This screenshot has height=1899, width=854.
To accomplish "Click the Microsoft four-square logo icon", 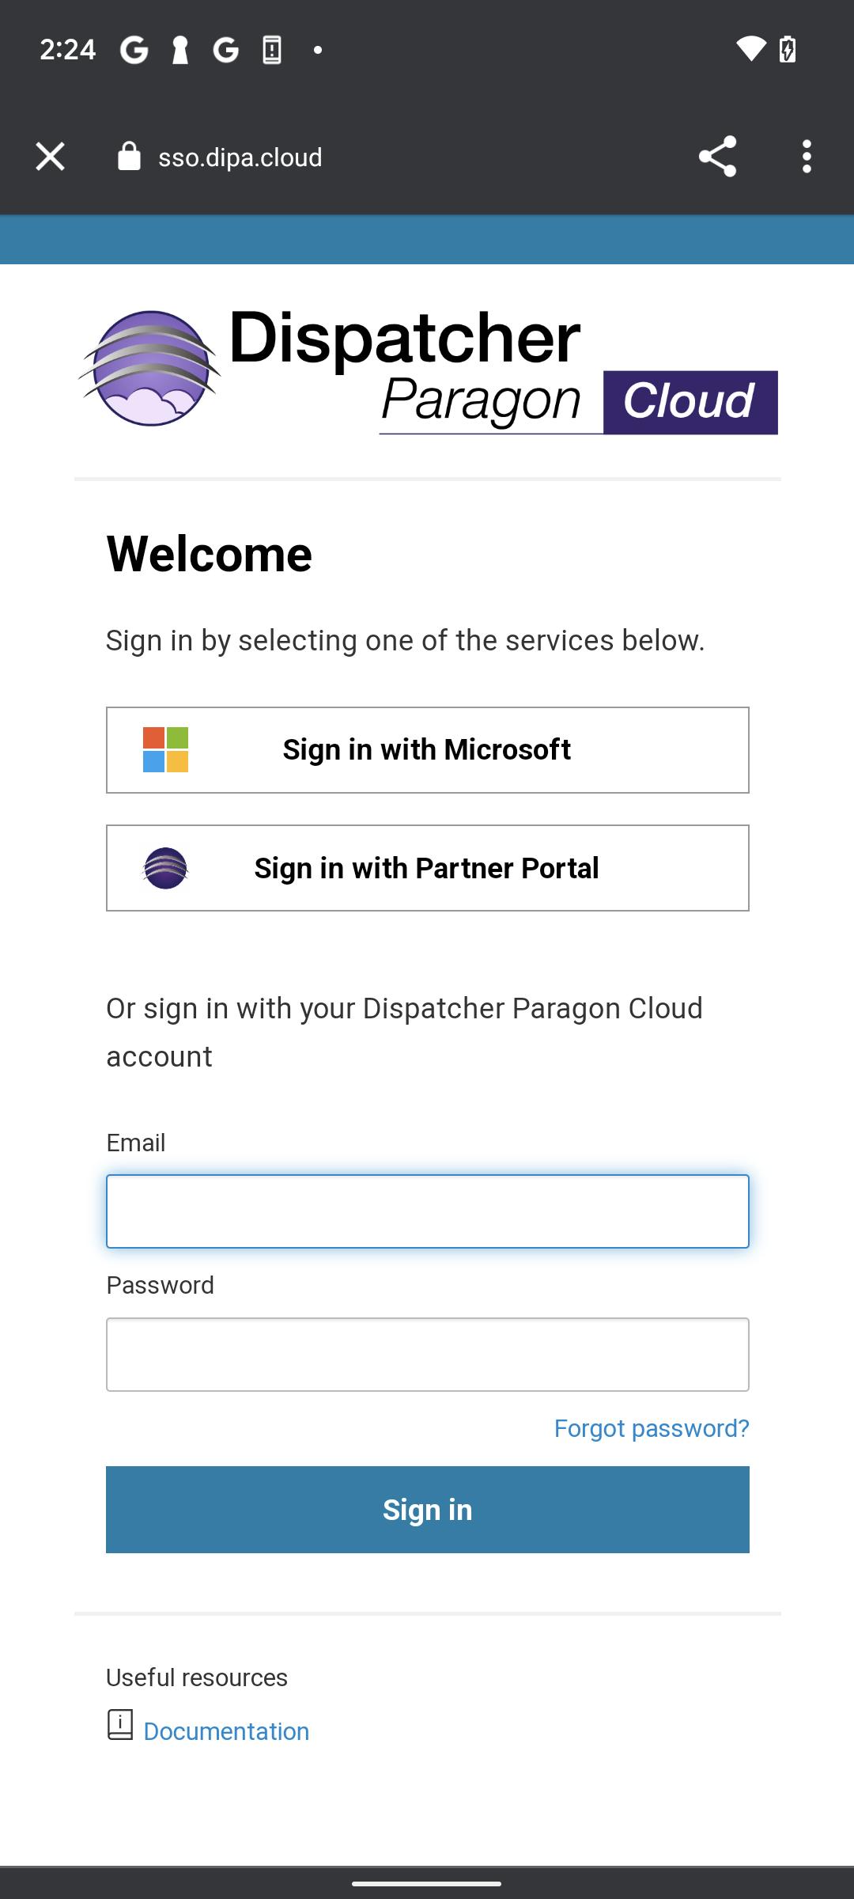I will pyautogui.click(x=165, y=750).
